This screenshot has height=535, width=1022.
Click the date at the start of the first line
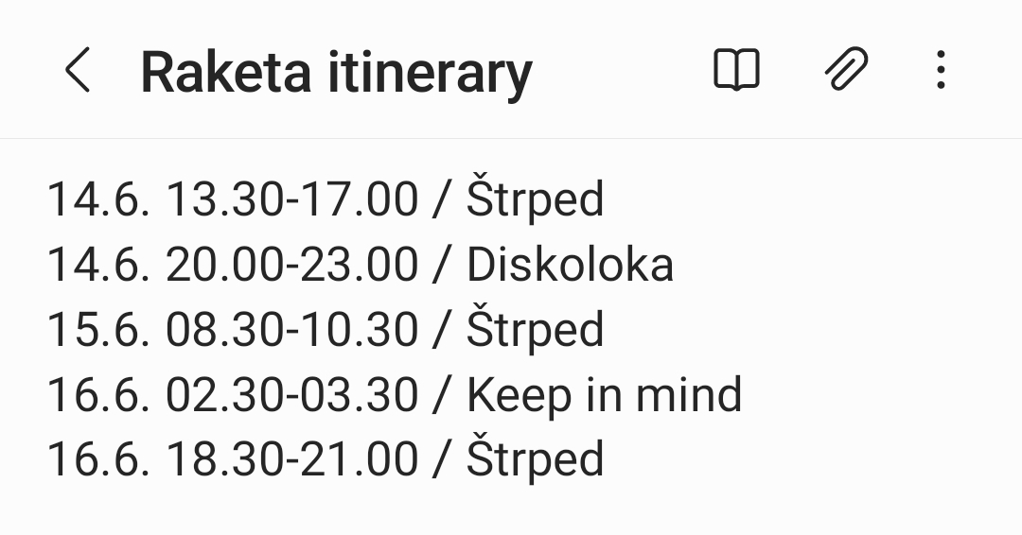pos(98,200)
